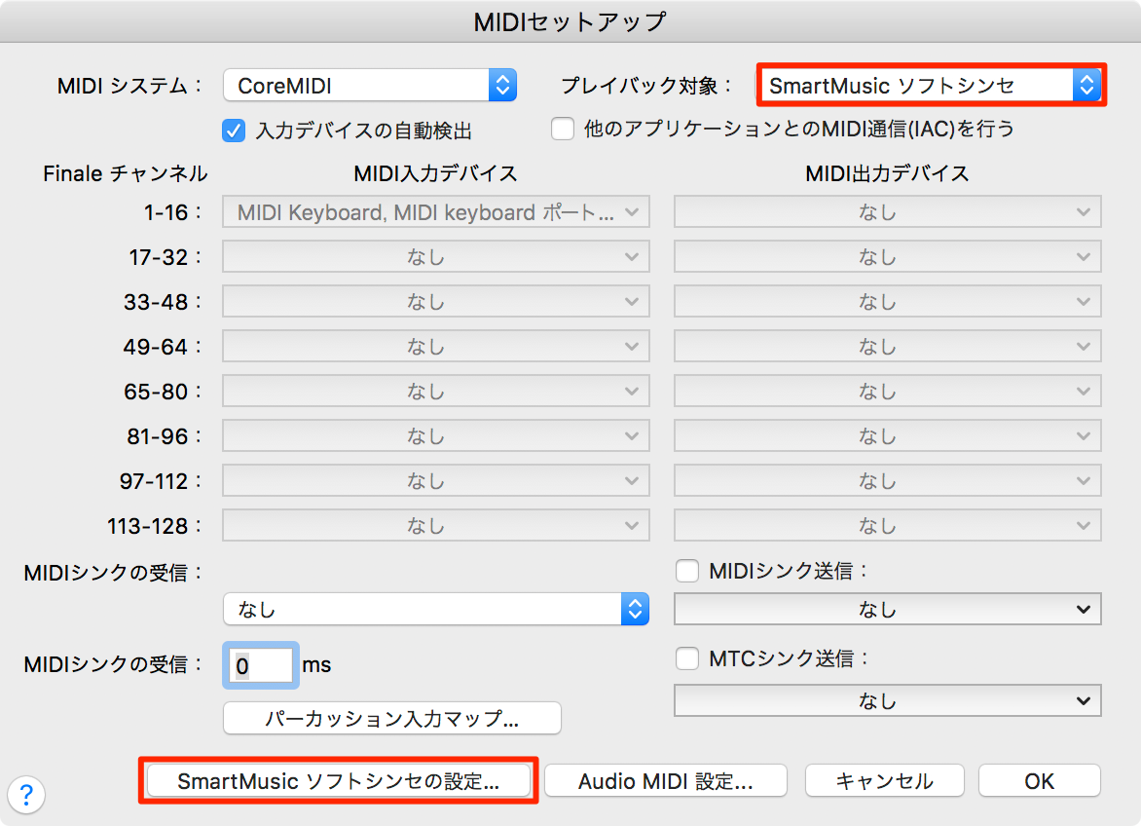Open the MIDI システム CoreMIDI dropdown
Screen dimensions: 1141x826
(370, 85)
